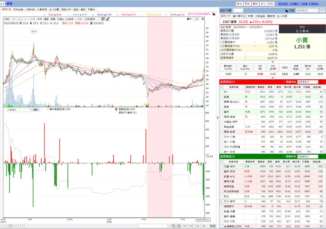Open the 區間買超15 broker dropdown
This screenshot has height=229, width=326.
coord(307,82)
